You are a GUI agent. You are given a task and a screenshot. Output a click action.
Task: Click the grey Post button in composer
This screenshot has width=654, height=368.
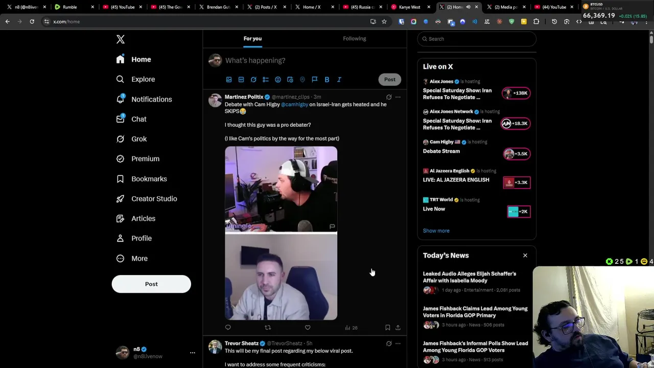tap(390, 79)
